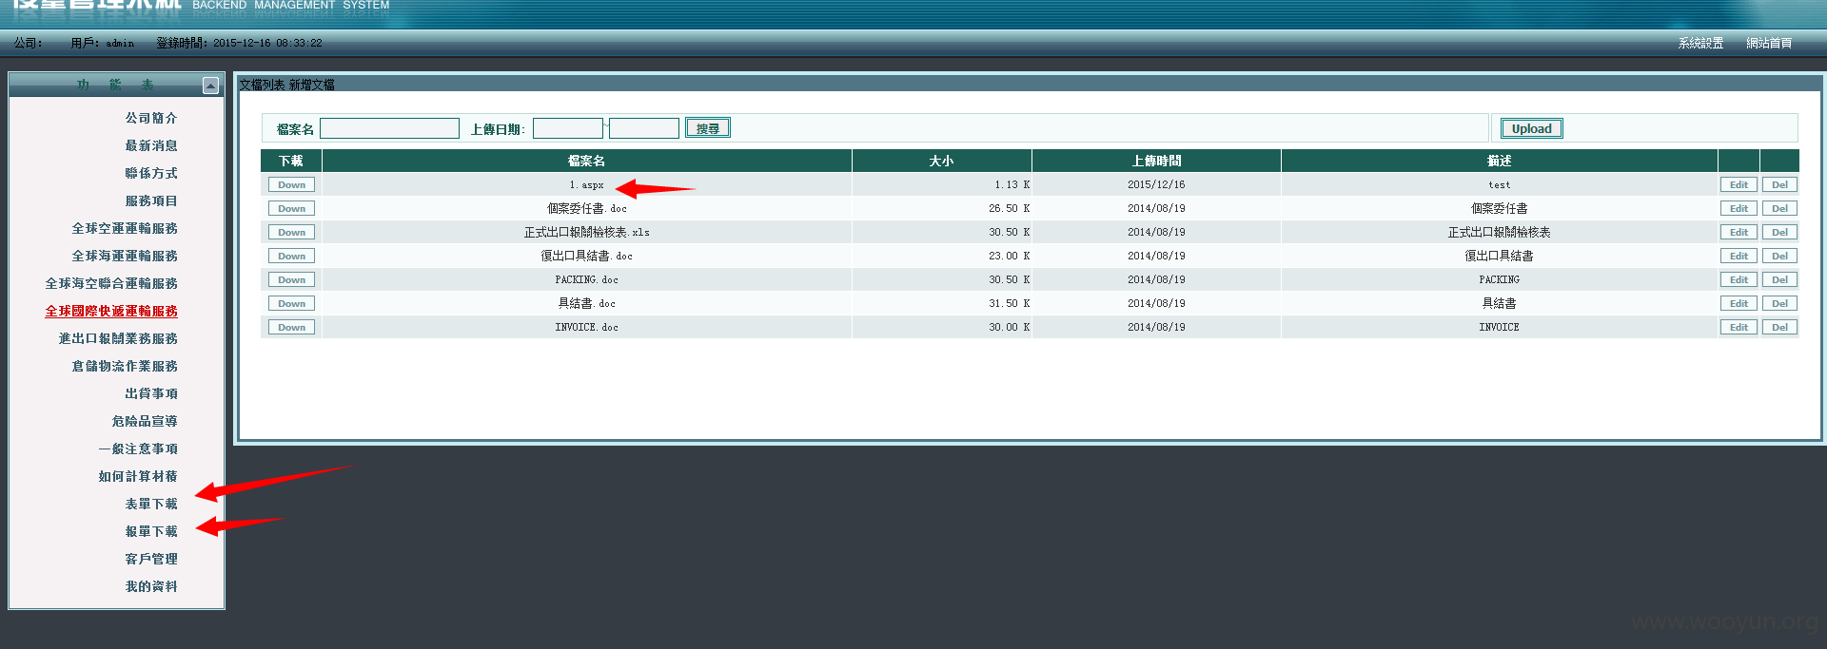
Task: Delete the INVOICE.doc row
Action: click(x=1779, y=328)
